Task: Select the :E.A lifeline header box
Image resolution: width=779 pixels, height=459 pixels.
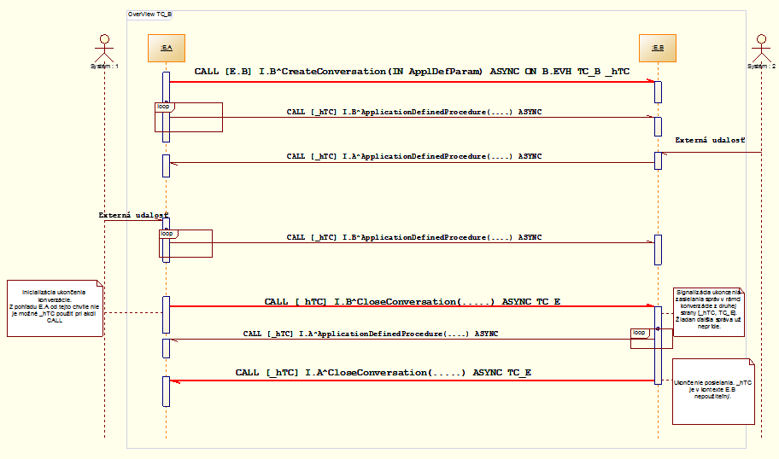Action: pos(166,49)
